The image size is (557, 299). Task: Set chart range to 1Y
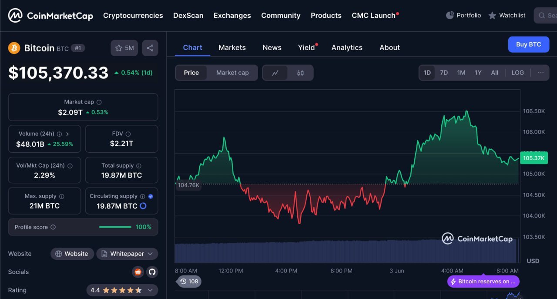click(478, 73)
